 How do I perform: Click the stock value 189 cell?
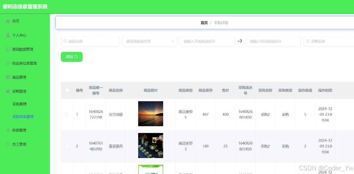[205, 146]
